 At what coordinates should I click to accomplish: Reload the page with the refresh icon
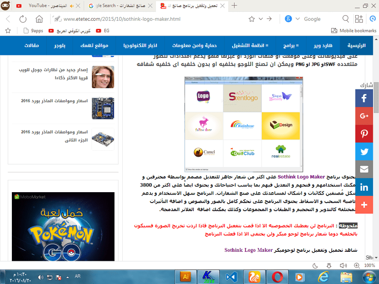tap(23, 19)
